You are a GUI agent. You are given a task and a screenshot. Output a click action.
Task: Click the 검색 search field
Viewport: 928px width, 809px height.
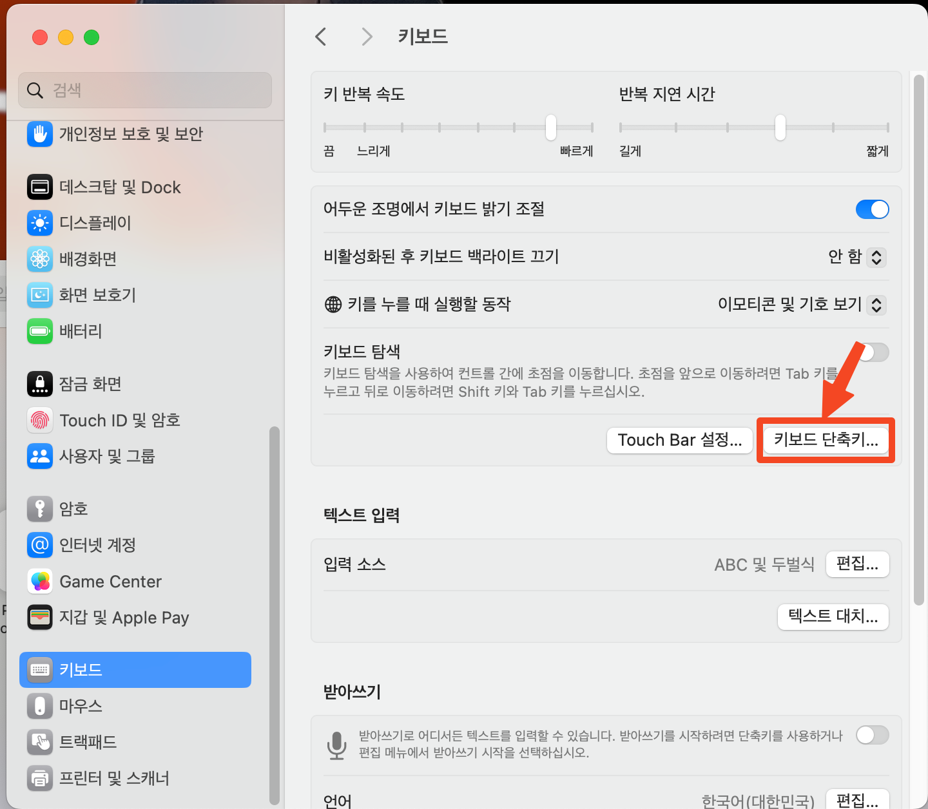click(144, 90)
